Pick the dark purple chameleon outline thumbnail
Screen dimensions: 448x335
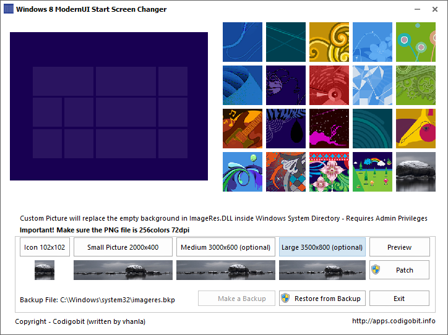pyautogui.click(x=286, y=85)
